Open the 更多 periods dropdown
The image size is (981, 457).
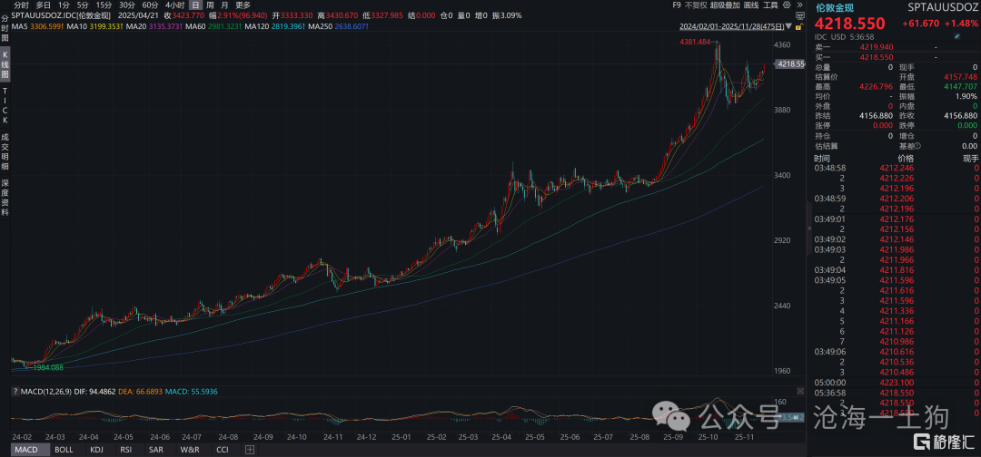243,5
